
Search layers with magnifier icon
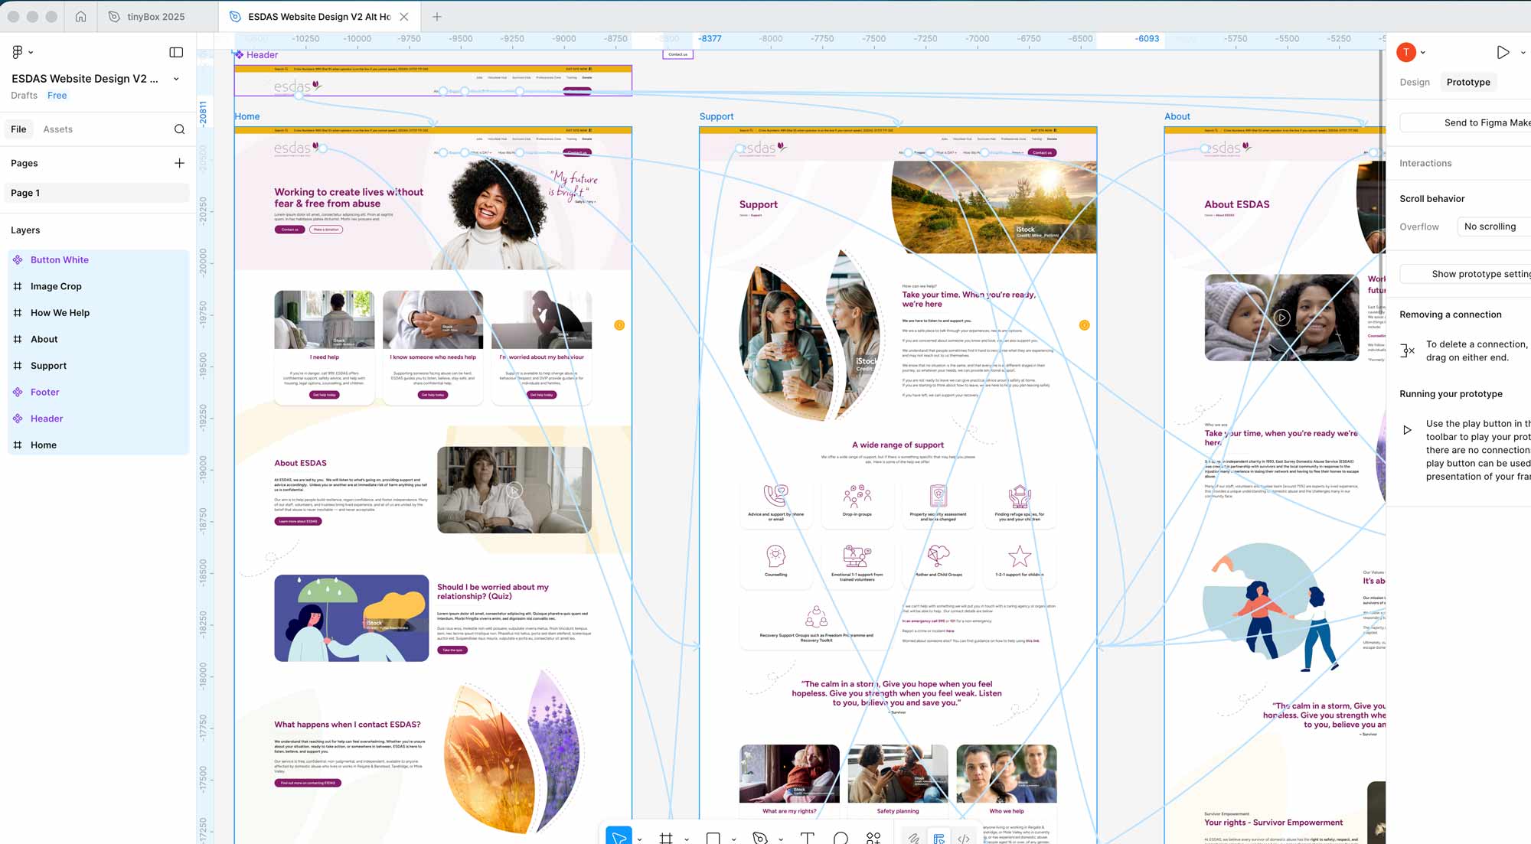(179, 129)
